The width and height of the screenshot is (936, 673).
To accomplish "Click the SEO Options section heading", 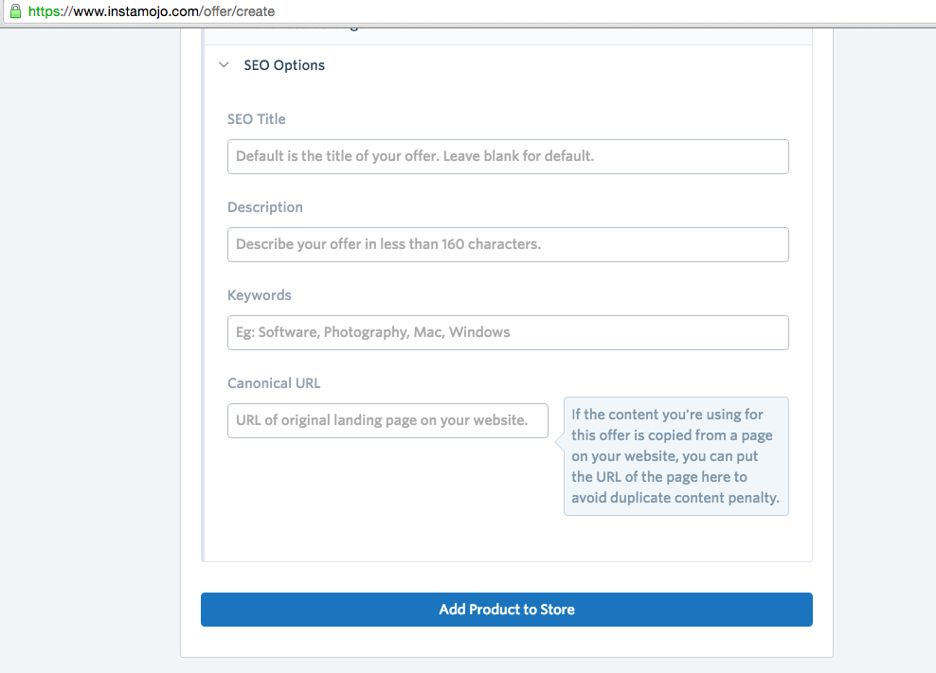I will (x=284, y=65).
